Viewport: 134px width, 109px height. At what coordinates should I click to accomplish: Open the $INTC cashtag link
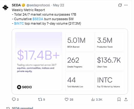tap(19, 23)
